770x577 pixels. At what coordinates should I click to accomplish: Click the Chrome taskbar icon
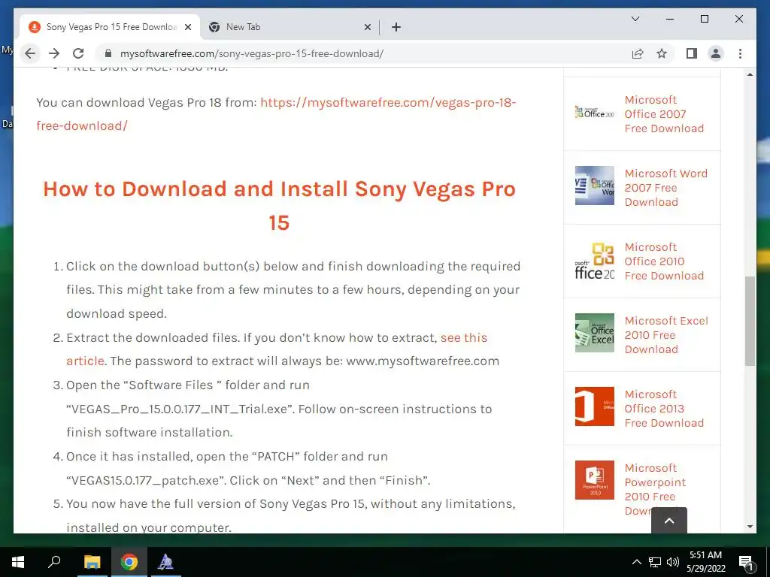pyautogui.click(x=129, y=562)
